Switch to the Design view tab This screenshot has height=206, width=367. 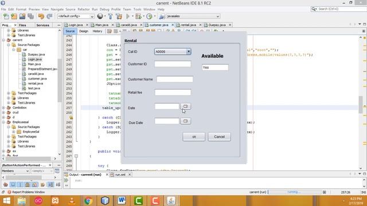coord(84,31)
